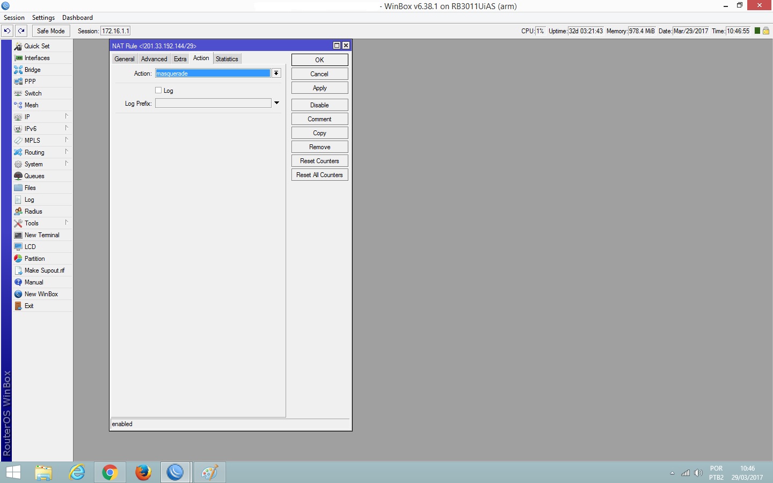Maximize the NAT Rule dialog
The image size is (773, 483).
pos(337,46)
